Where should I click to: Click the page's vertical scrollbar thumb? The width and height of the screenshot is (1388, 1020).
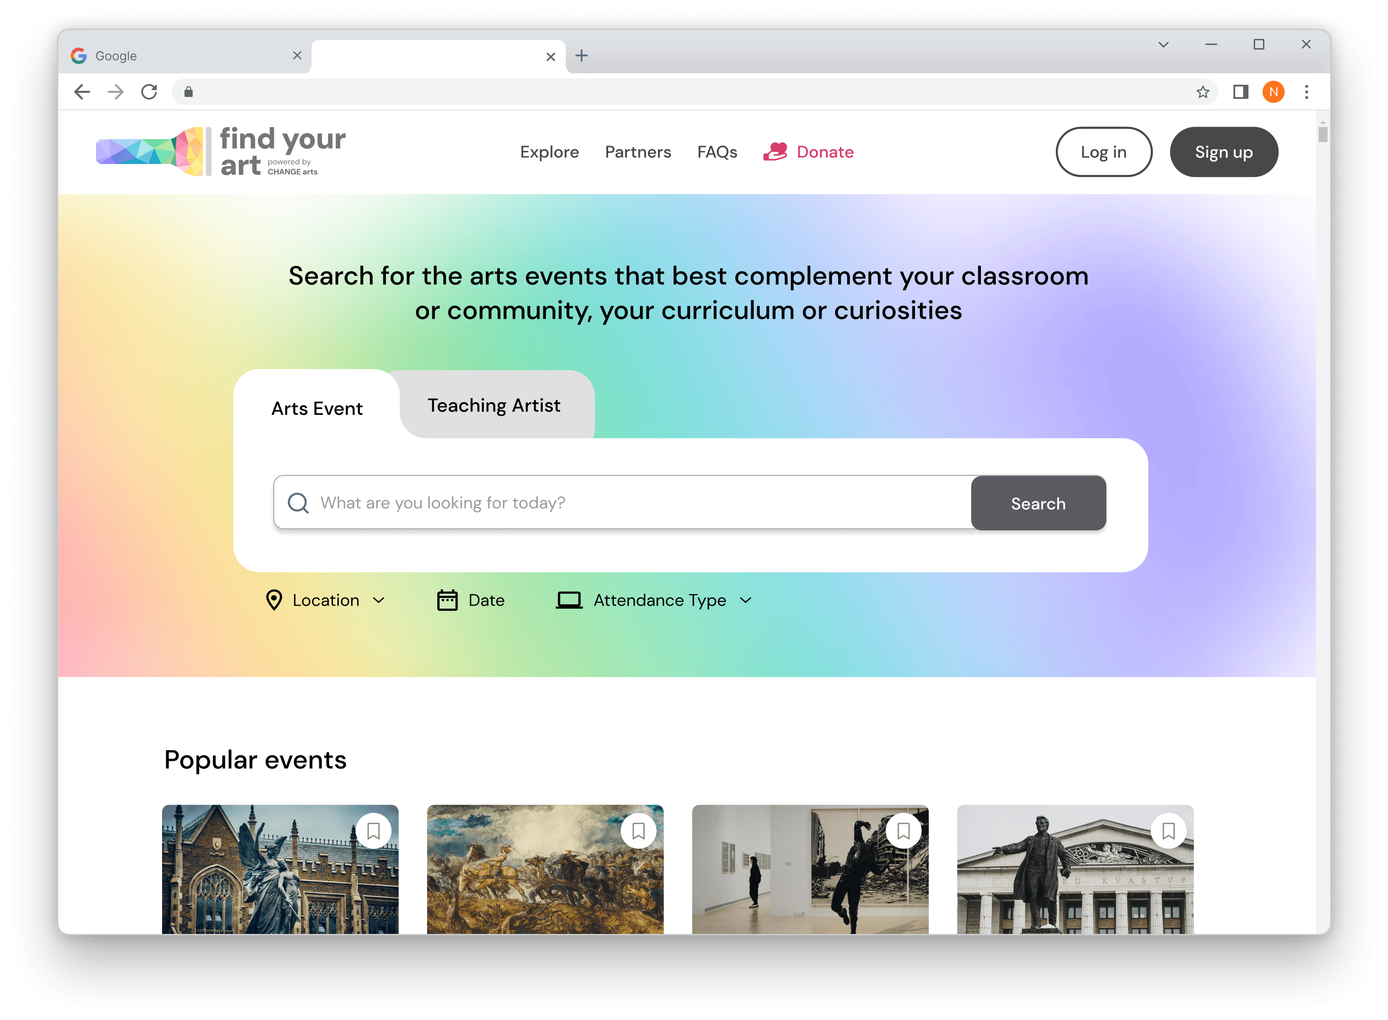point(1323,134)
